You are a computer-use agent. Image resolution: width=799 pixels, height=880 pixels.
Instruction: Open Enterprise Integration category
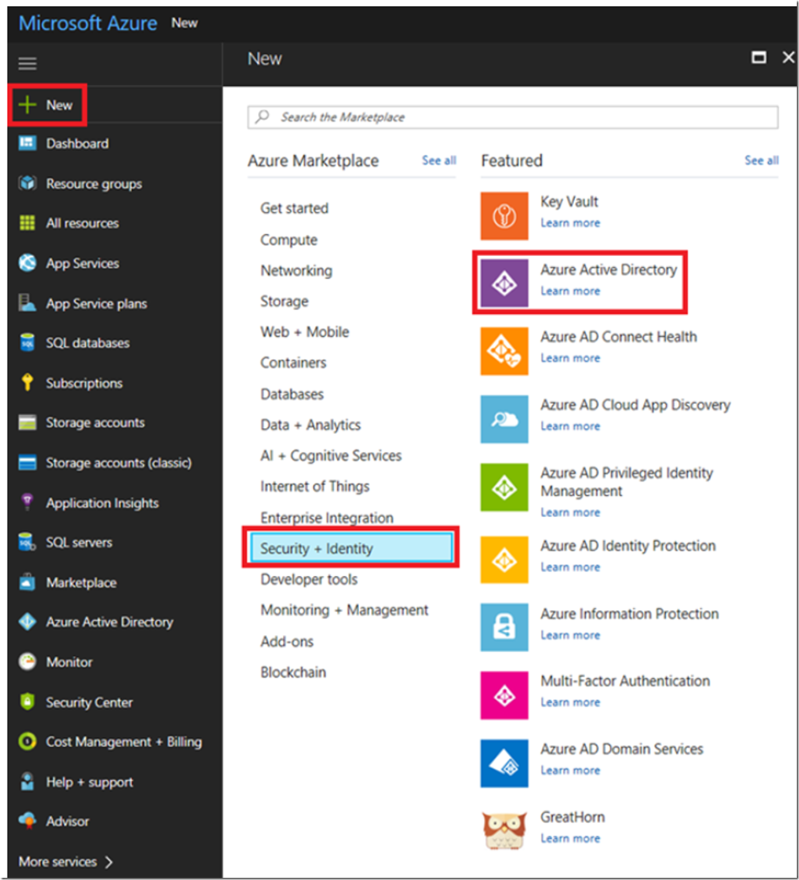[x=327, y=518]
